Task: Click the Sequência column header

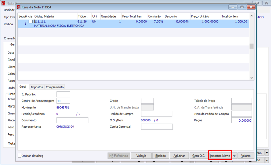Action: pos(26,16)
